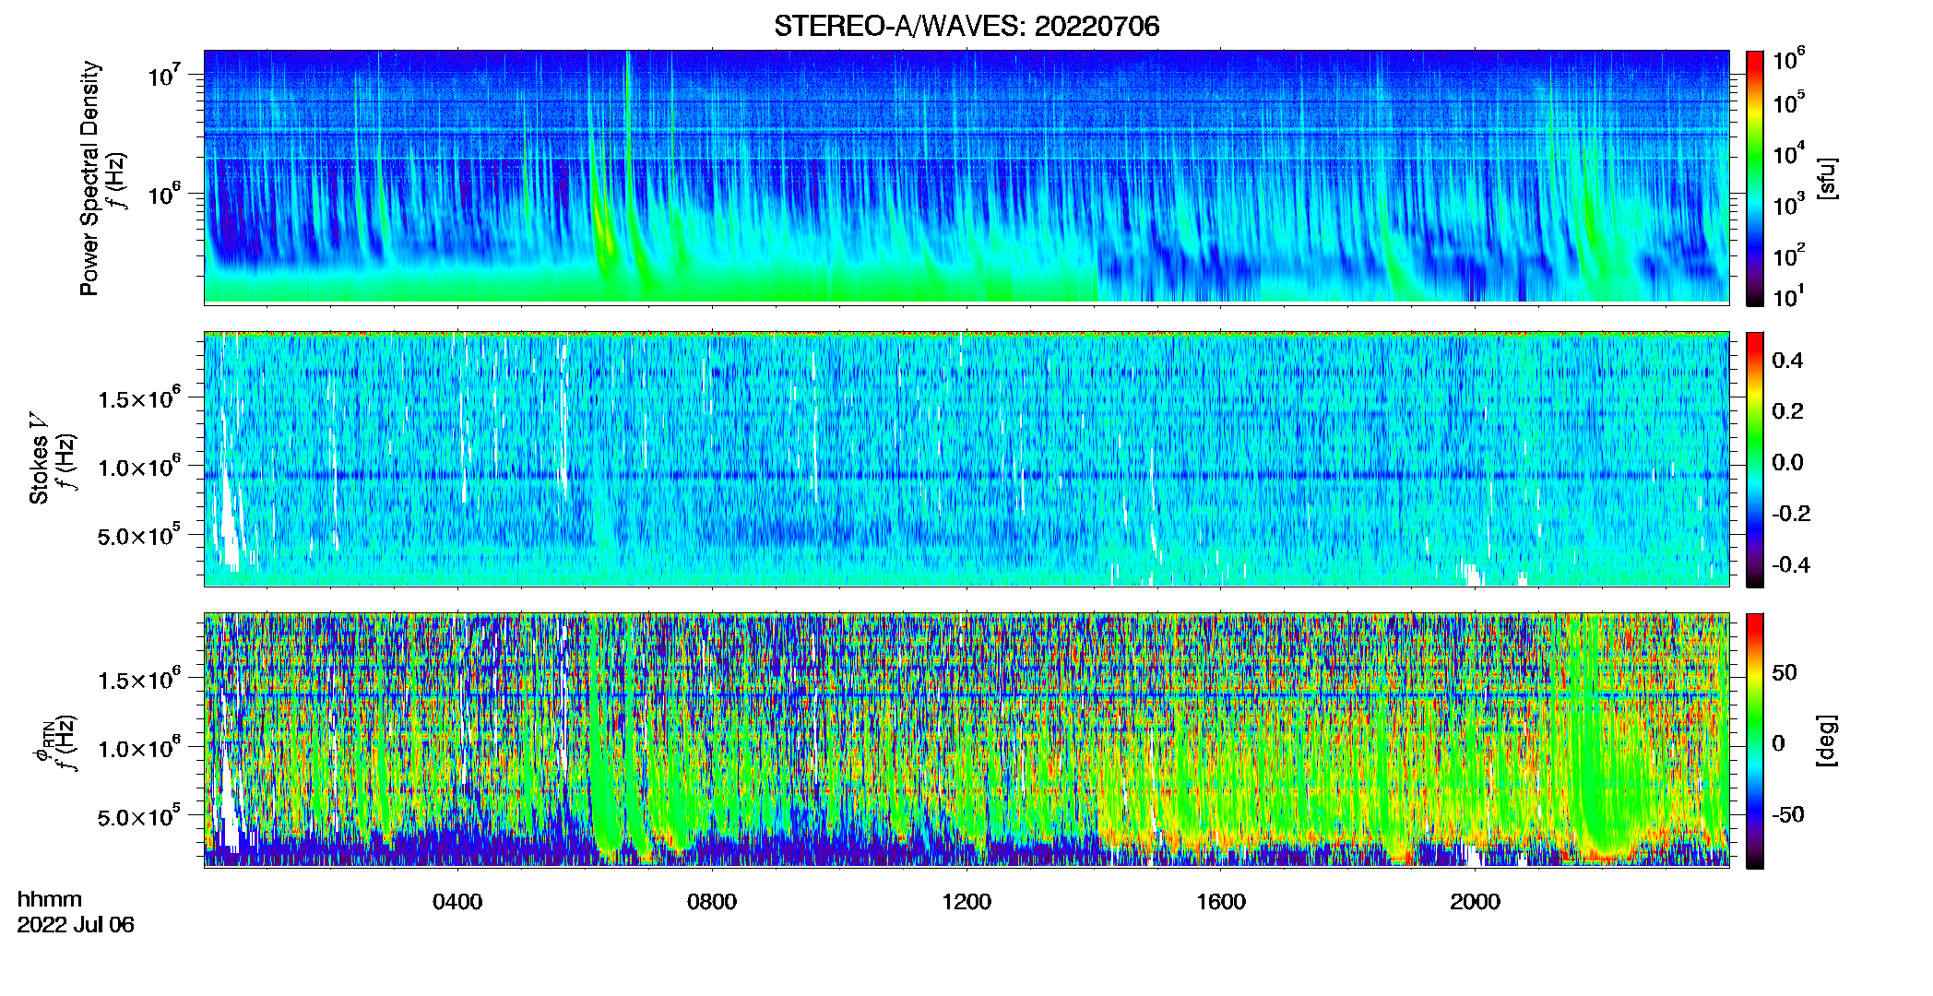The image size is (1933, 996).
Task: Click the plot title "STEREO-A/WAVES: 20220706"
Action: pyautogui.click(x=966, y=27)
